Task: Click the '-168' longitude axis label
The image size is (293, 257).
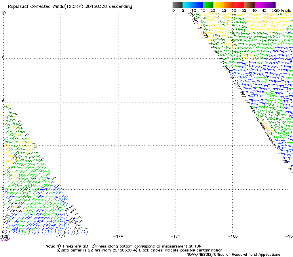Action: click(x=233, y=236)
